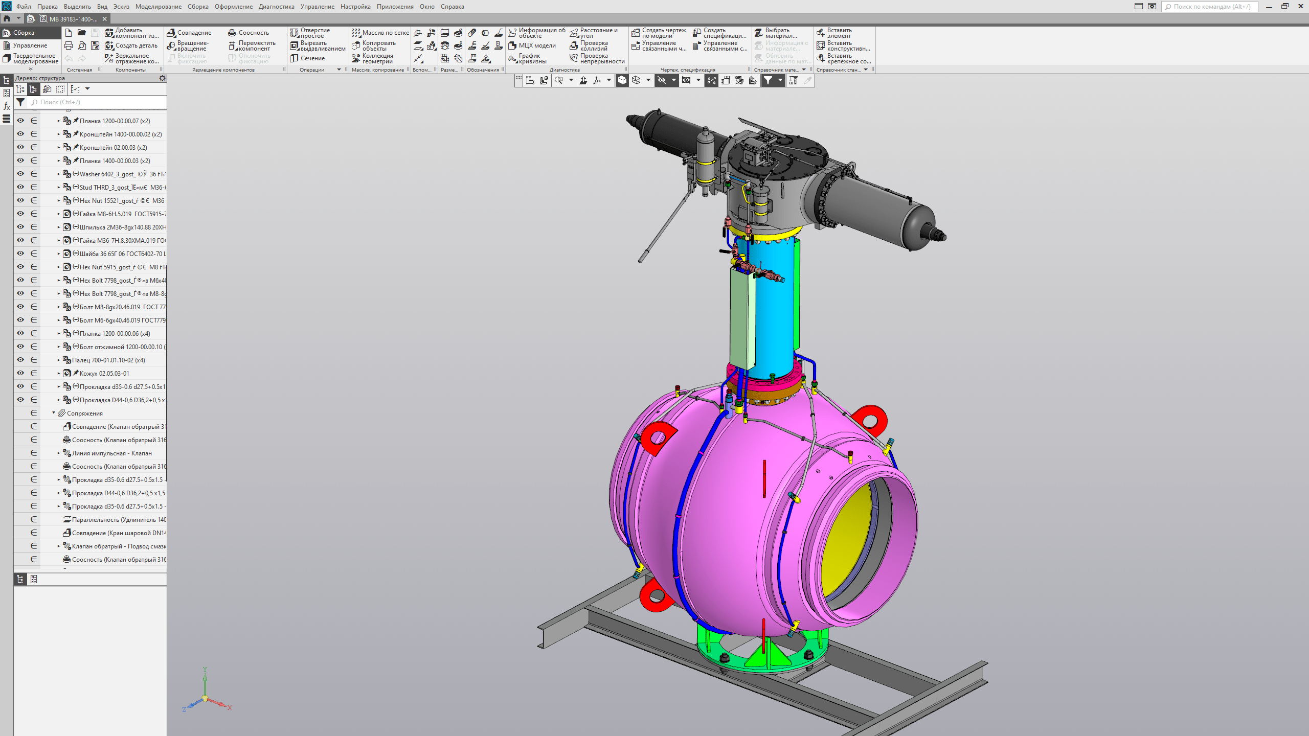Select Сборка toolbar set
Viewport: 1309px width, 736px height.
[31, 33]
